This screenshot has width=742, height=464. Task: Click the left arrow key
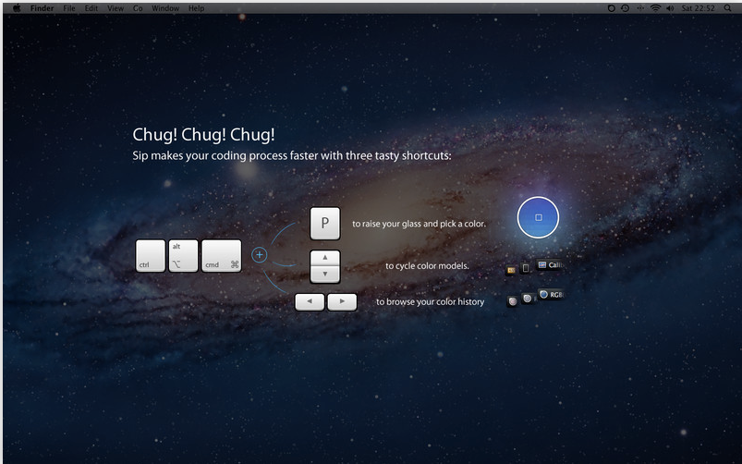(310, 301)
